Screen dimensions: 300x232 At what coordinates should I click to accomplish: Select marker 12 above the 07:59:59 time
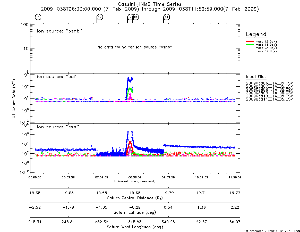pos(100,17)
